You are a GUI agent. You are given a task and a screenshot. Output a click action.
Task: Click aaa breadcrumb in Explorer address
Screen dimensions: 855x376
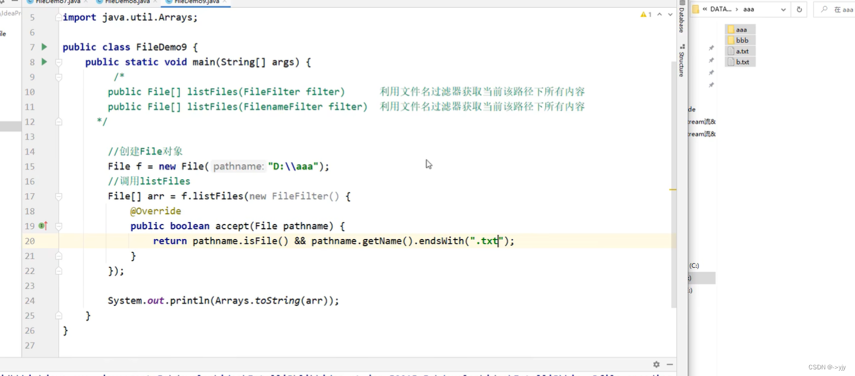pos(749,10)
